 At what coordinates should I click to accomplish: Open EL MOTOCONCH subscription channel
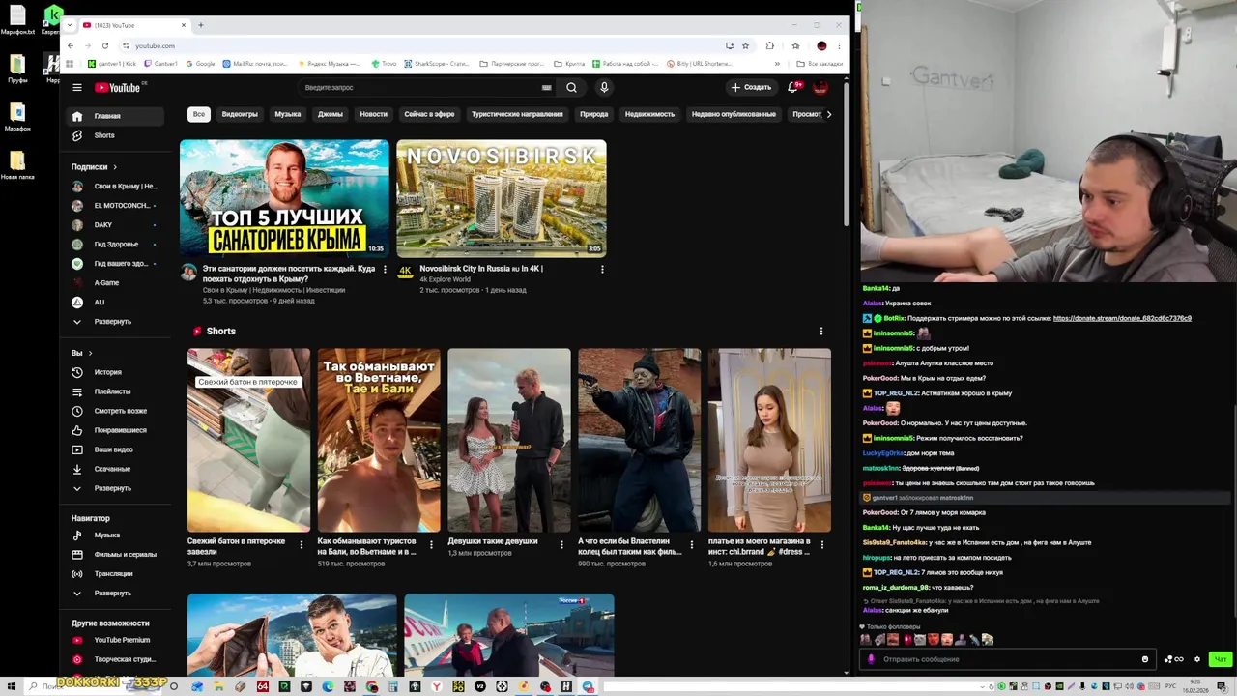(116, 205)
